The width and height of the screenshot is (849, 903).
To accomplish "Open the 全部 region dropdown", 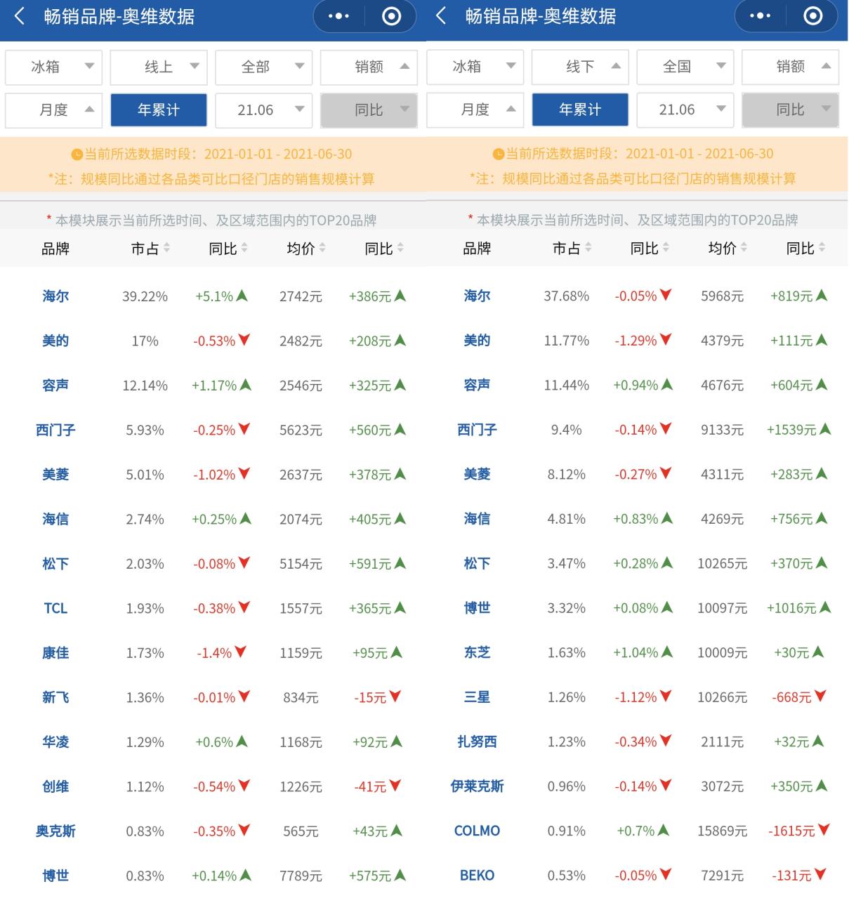I will pyautogui.click(x=263, y=67).
